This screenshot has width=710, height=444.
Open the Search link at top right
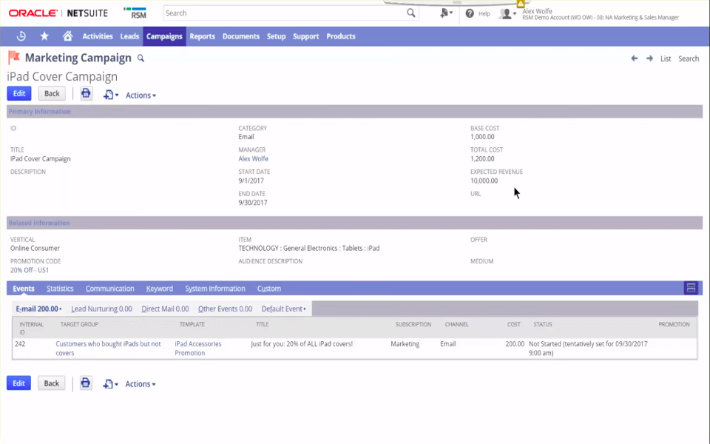tap(689, 58)
